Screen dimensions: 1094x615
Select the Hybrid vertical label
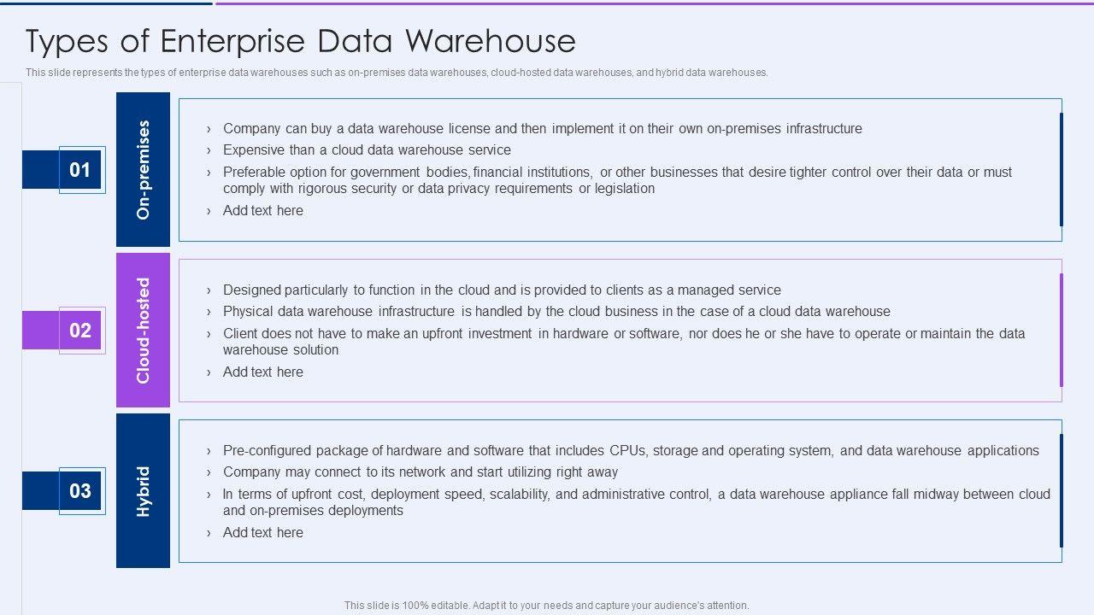(143, 490)
